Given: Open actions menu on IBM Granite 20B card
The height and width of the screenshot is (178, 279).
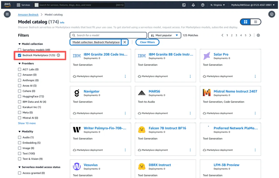Looking at the screenshot, I should pos(125,76).
